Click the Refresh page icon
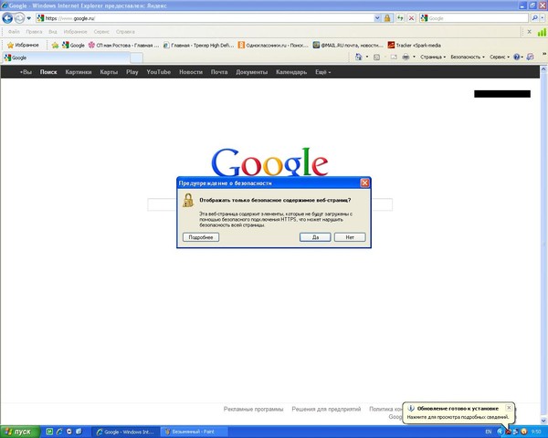Viewport: 548px width, 438px height. (400, 18)
